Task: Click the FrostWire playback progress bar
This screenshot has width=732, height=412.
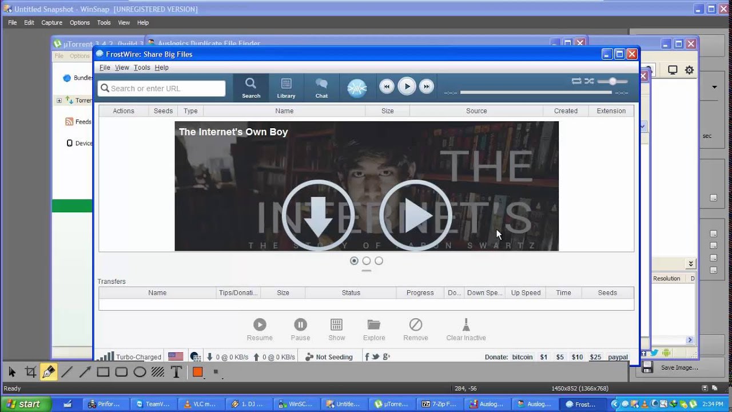Action: (x=536, y=92)
